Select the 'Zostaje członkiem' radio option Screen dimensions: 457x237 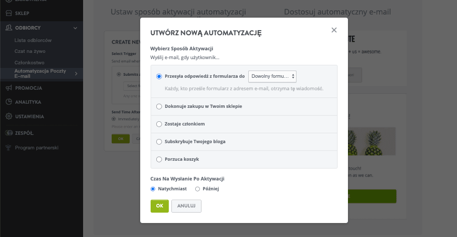point(159,124)
